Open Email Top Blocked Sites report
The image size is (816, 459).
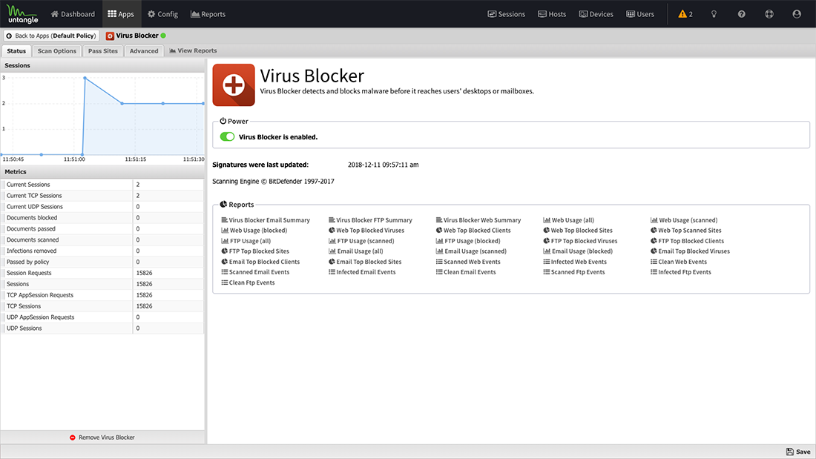click(x=365, y=262)
